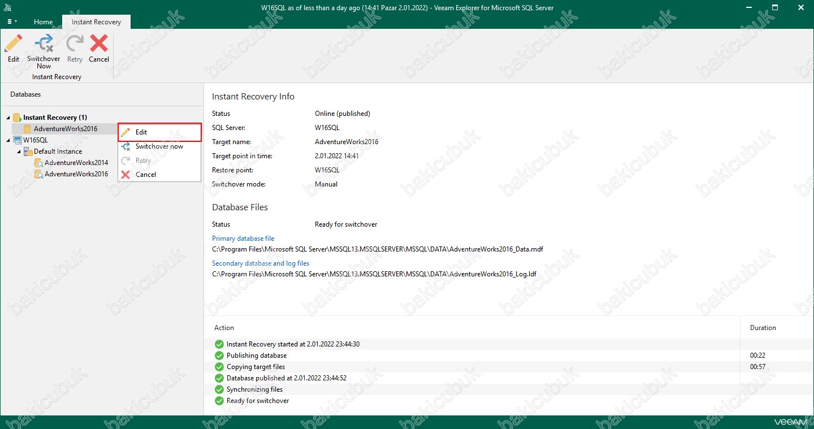This screenshot has width=814, height=429.
Task: Click green check beside Copying target files
Action: click(219, 367)
